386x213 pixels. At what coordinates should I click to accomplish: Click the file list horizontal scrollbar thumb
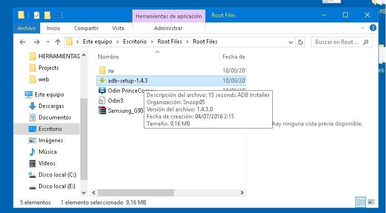[x=136, y=192]
